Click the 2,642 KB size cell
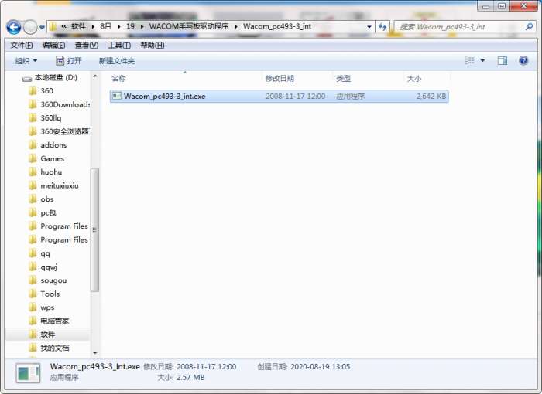 pos(431,97)
